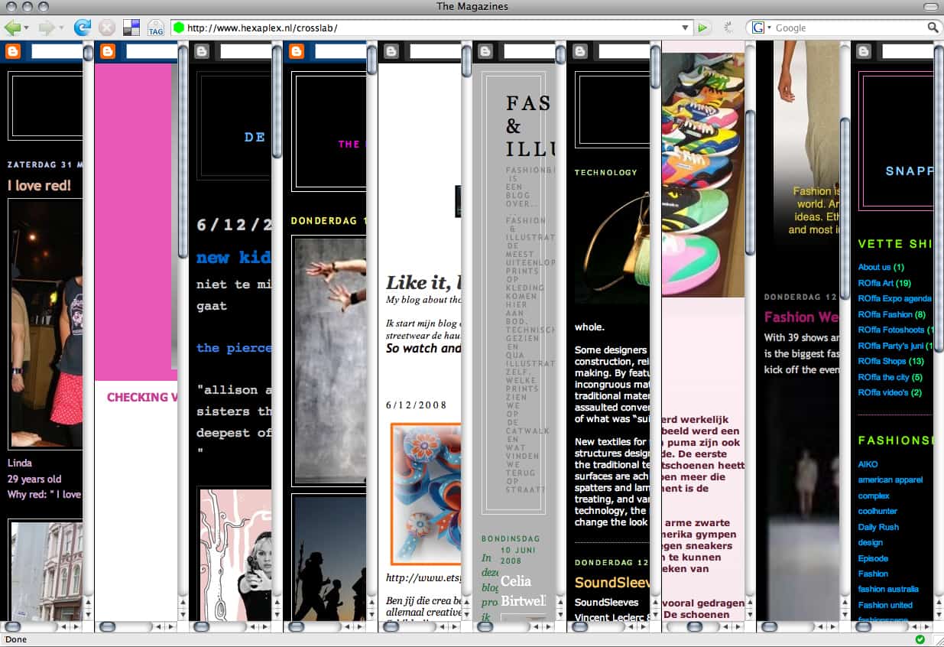
Task: Click the TAG toolbar icon
Action: coord(155,28)
